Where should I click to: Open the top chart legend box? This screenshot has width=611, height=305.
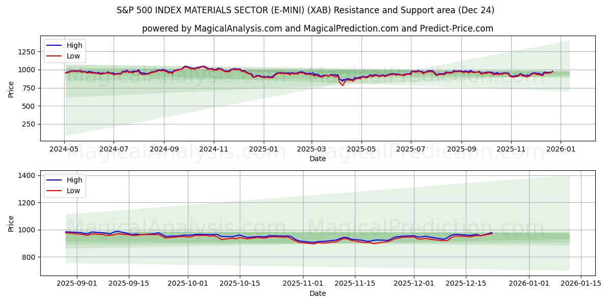pyautogui.click(x=66, y=50)
